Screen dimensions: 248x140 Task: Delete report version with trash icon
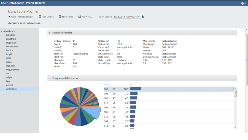click(143, 17)
